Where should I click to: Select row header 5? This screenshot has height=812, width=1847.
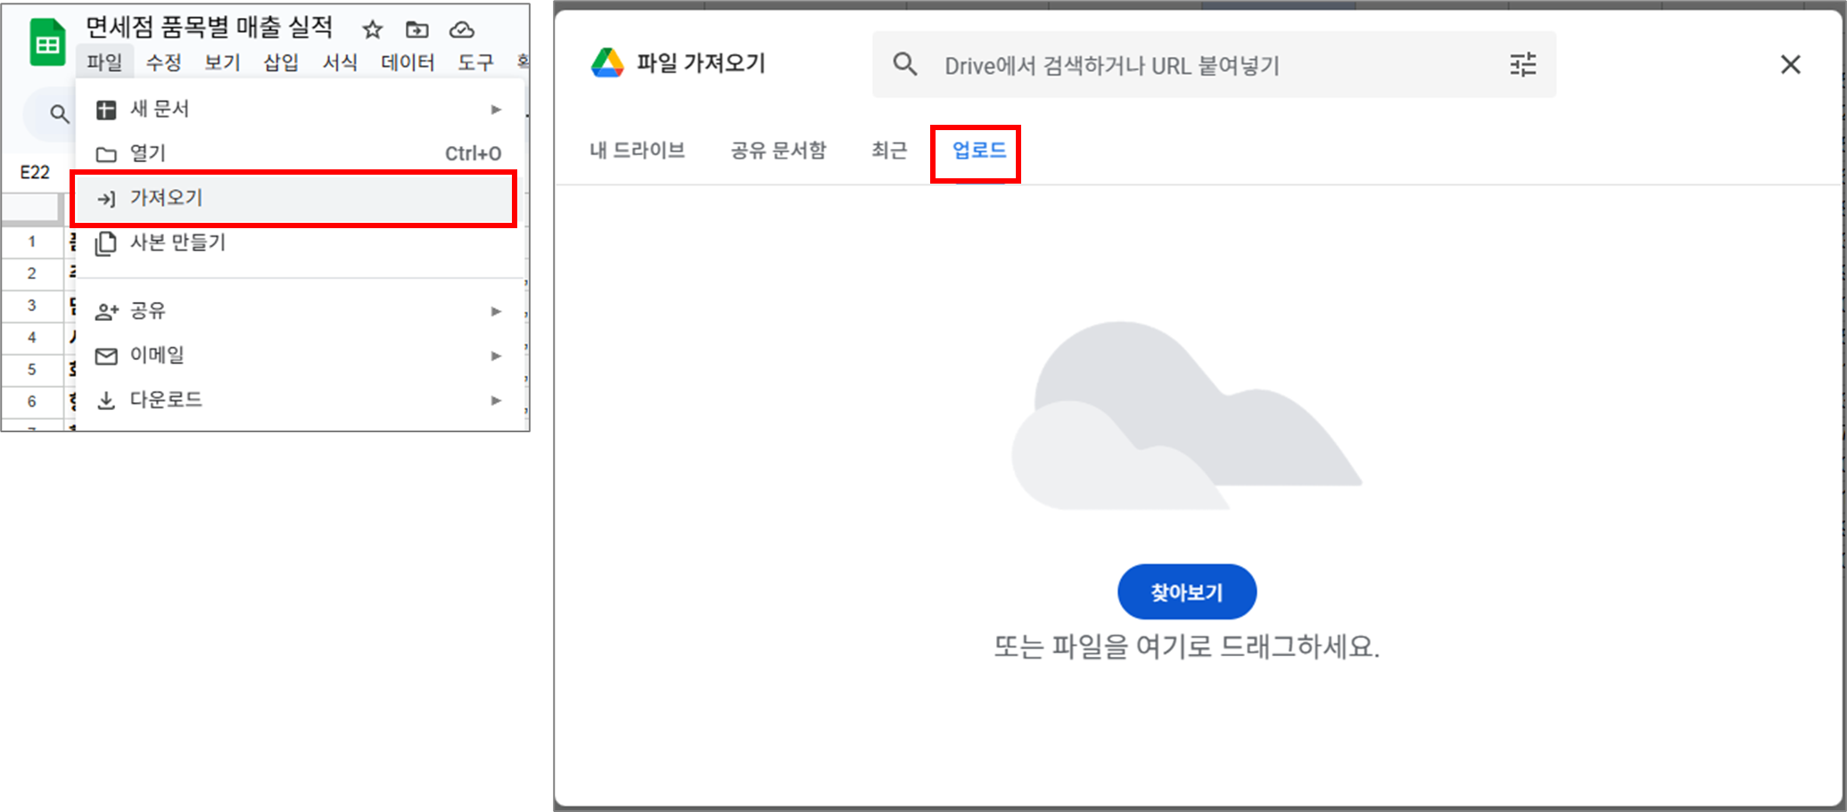pyautogui.click(x=32, y=370)
